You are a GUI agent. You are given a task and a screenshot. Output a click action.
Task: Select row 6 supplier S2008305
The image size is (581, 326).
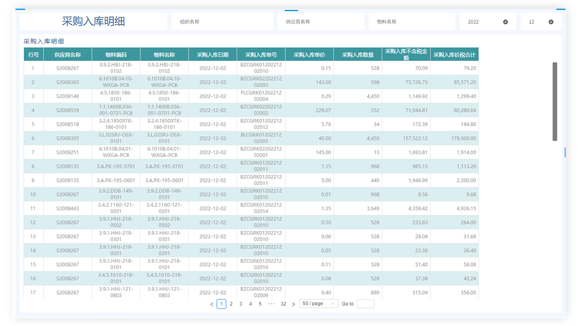click(67, 138)
